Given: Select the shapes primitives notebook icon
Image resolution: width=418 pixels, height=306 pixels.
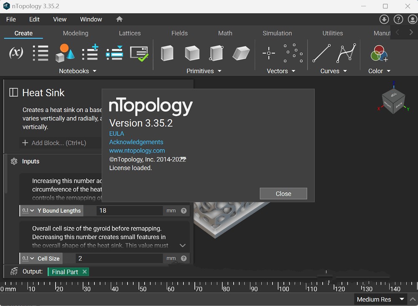Looking at the screenshot, I should point(65,53).
